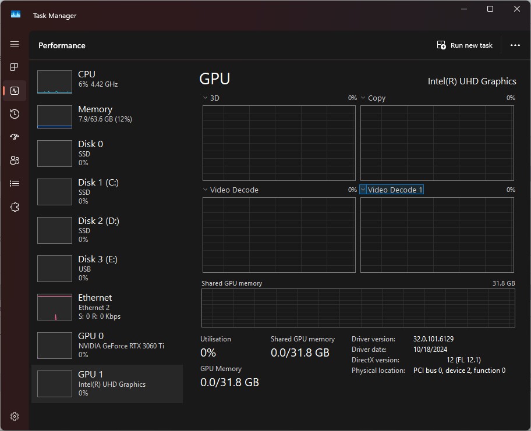Click the Utilisation 0% value
This screenshot has height=431, width=531.
click(x=208, y=352)
